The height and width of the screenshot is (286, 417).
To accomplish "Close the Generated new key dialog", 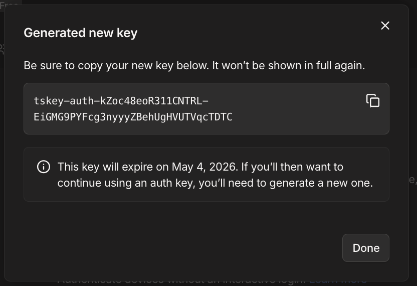I will 385,26.
